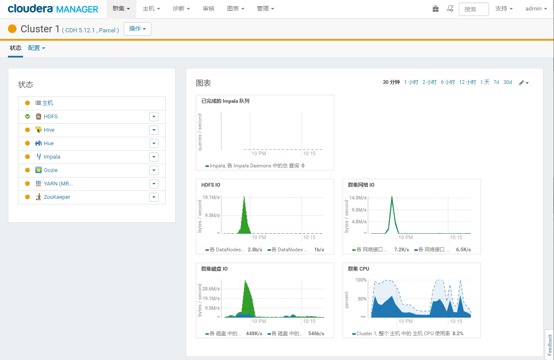Select the 6 小时 time range
This screenshot has width=554, height=360.
pos(447,82)
